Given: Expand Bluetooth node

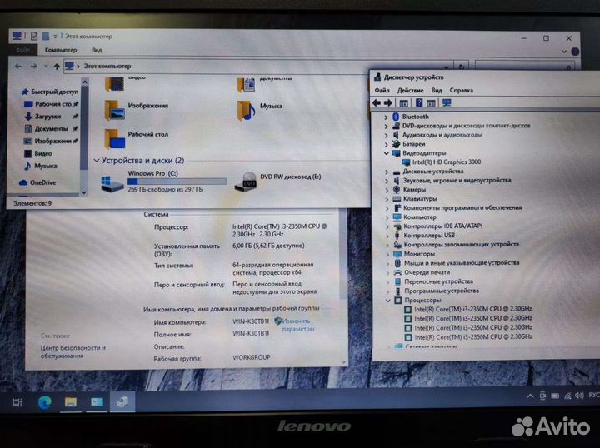Looking at the screenshot, I should click(386, 117).
